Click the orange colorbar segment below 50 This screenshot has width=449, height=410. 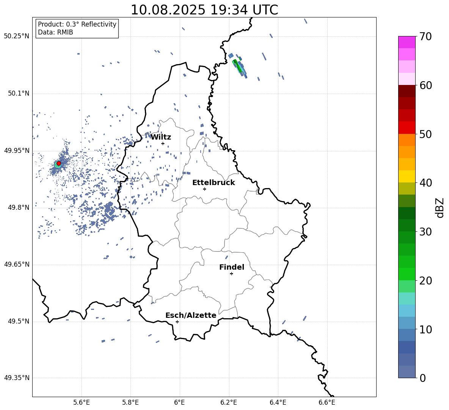click(407, 140)
